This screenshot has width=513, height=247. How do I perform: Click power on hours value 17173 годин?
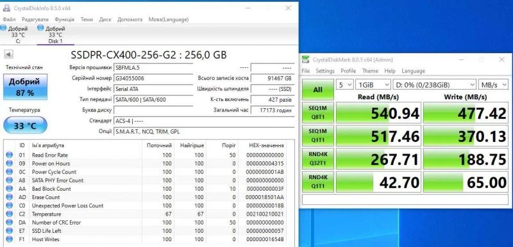(272, 110)
